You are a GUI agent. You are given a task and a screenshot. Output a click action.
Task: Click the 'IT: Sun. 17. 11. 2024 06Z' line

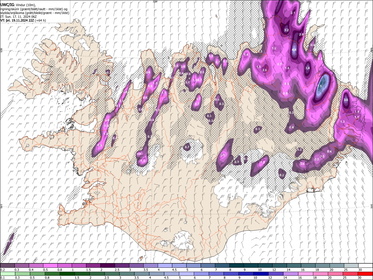pyautogui.click(x=19, y=17)
